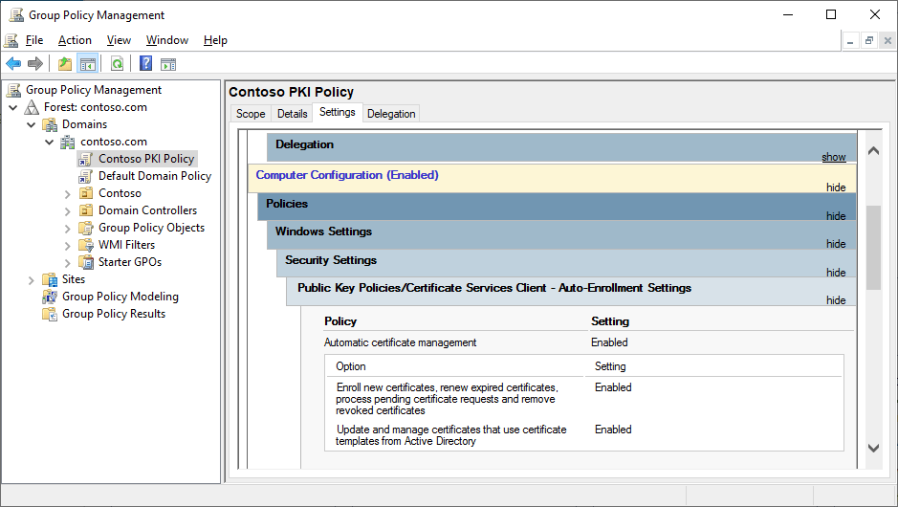Expand the Sites tree node

32,279
